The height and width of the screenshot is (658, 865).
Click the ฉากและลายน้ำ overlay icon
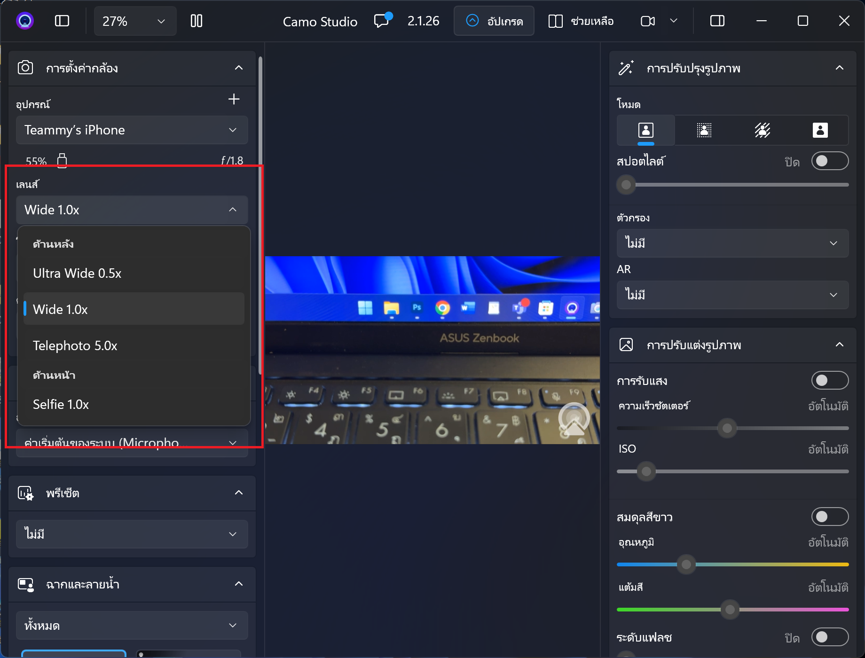(x=25, y=584)
